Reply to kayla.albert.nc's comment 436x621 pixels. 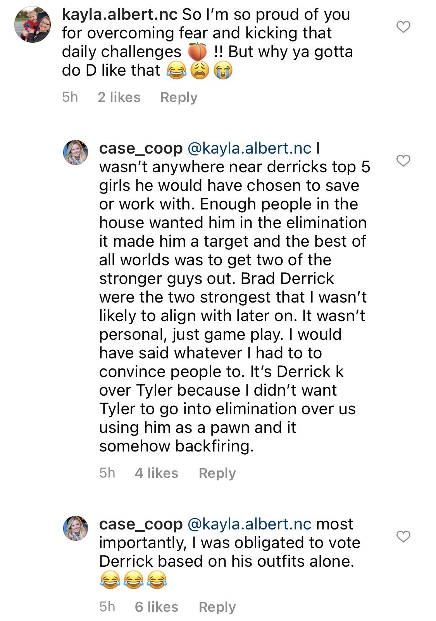179,97
